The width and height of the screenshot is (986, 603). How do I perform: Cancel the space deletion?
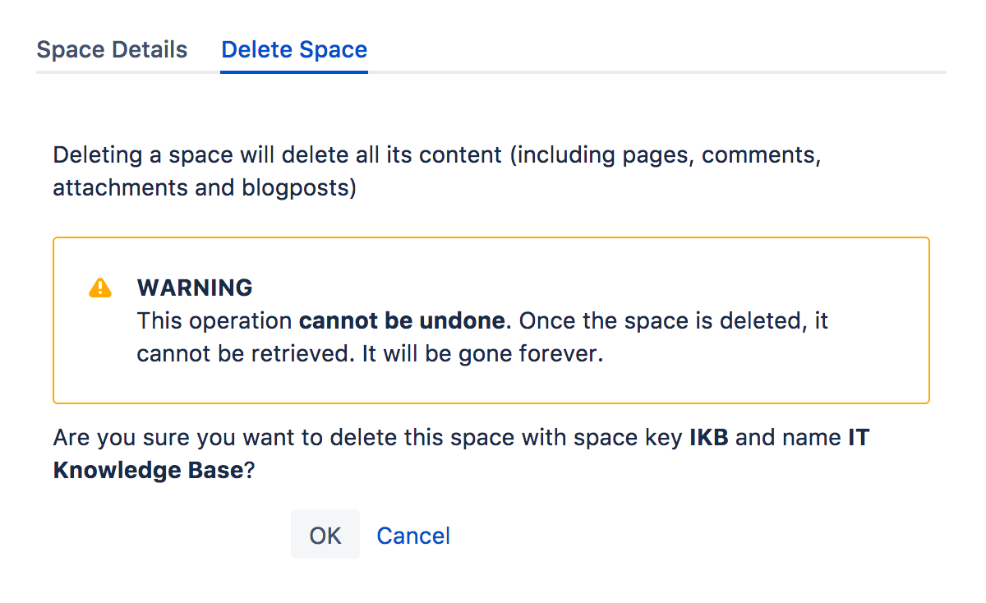pyautogui.click(x=413, y=536)
